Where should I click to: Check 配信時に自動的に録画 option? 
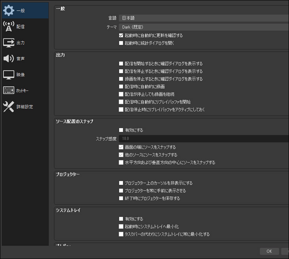point(121,87)
